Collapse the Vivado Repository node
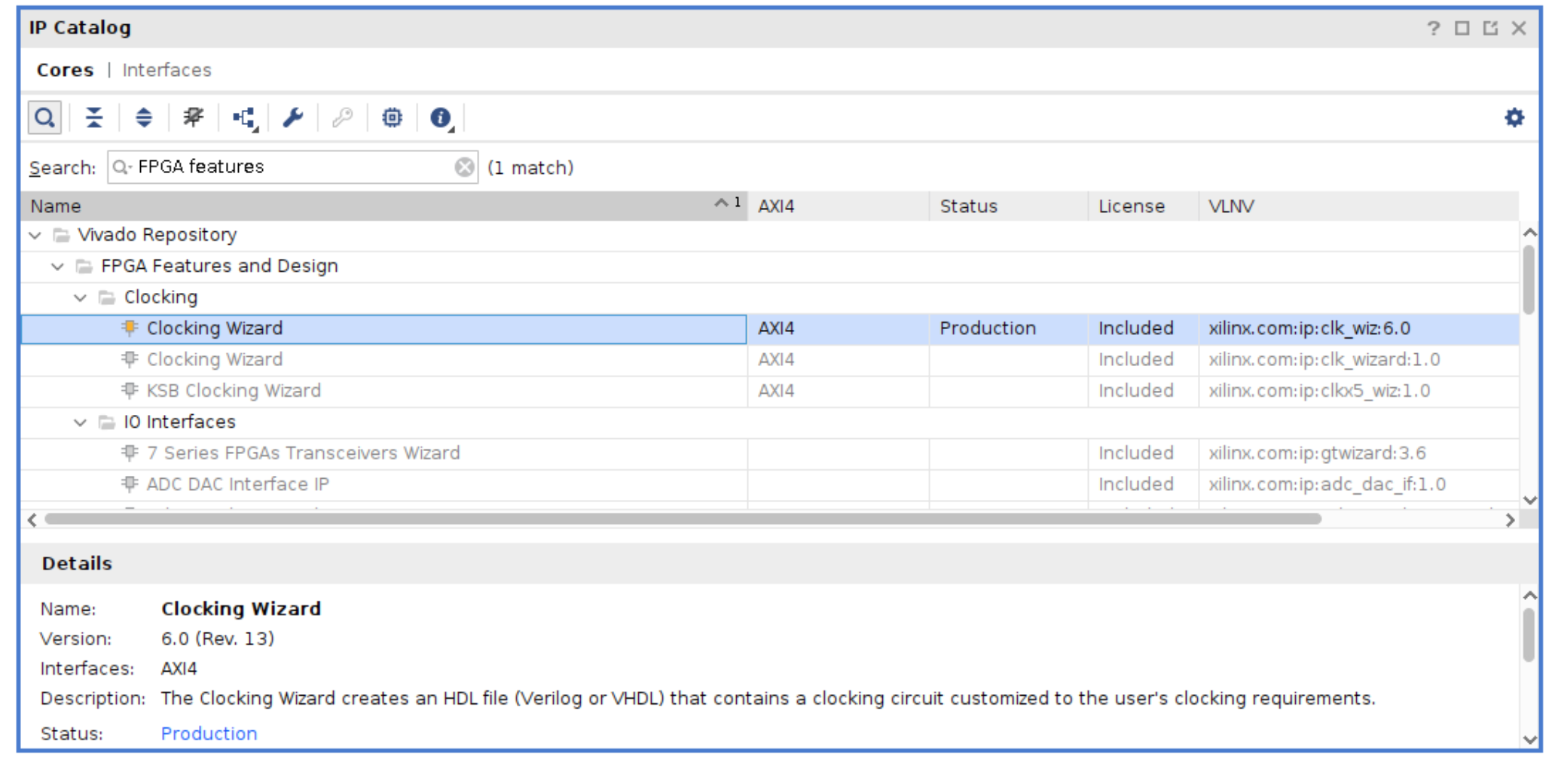The height and width of the screenshot is (765, 1555). click(x=35, y=236)
